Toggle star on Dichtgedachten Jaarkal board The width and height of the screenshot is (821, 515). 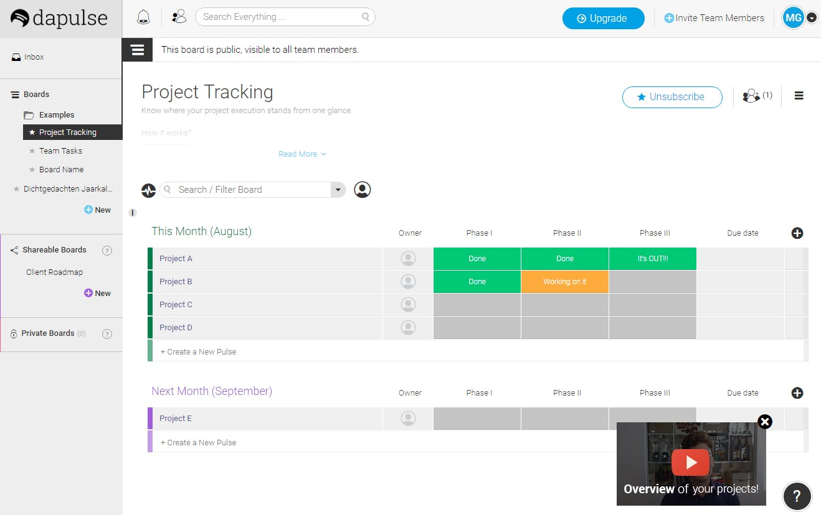click(17, 189)
